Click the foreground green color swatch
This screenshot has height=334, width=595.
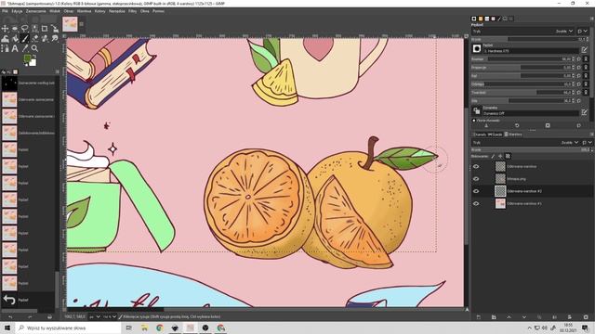27,58
